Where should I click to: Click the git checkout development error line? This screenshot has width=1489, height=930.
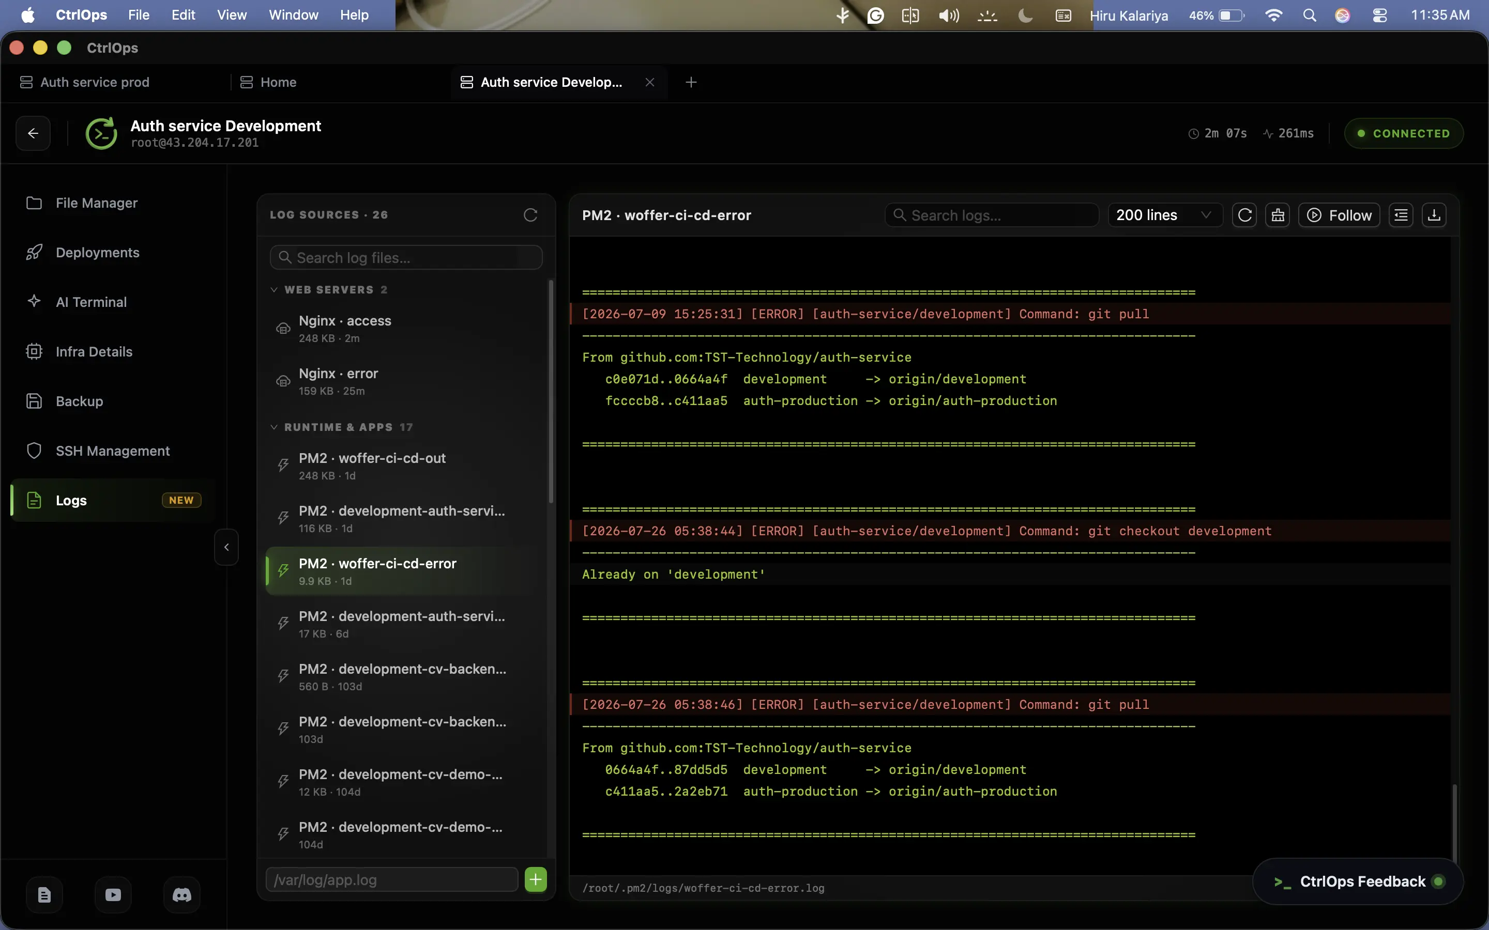1010,531
